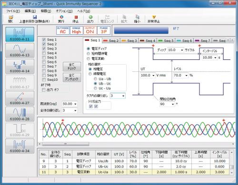Click the open file (開く) folder icon
The width and height of the screenshot is (238, 185).
click(10, 17)
